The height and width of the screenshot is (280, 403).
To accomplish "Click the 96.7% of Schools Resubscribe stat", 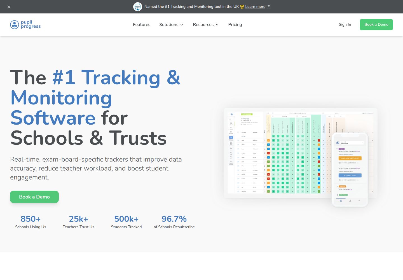I will point(174,222).
